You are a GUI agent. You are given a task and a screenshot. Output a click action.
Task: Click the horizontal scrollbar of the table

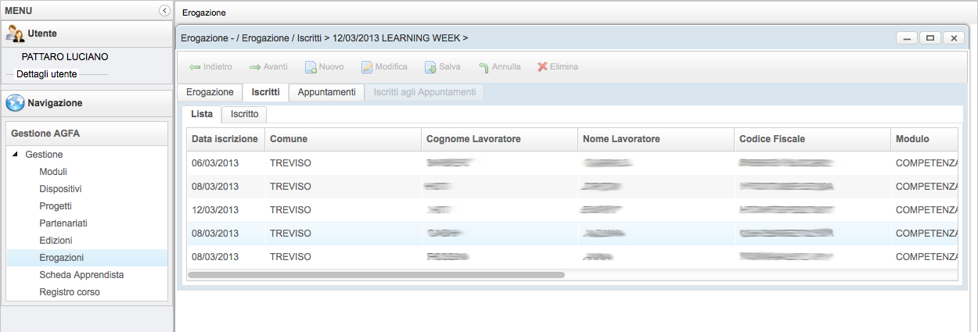376,275
